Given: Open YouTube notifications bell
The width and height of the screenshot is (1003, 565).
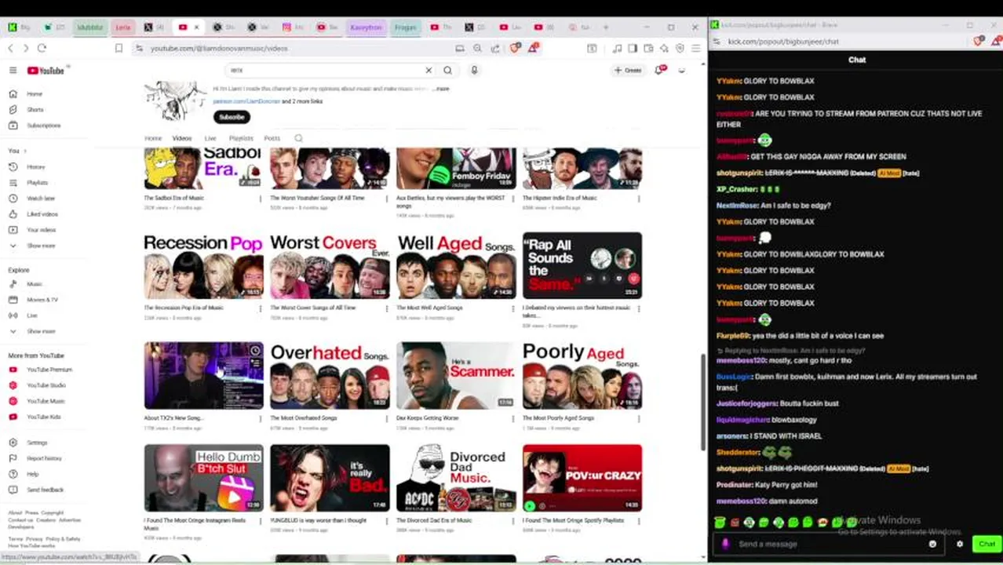Looking at the screenshot, I should (661, 70).
